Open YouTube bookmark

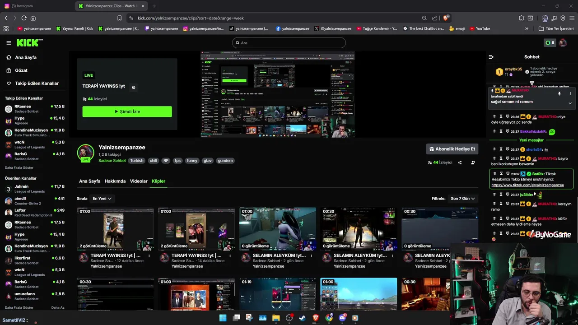point(480,28)
